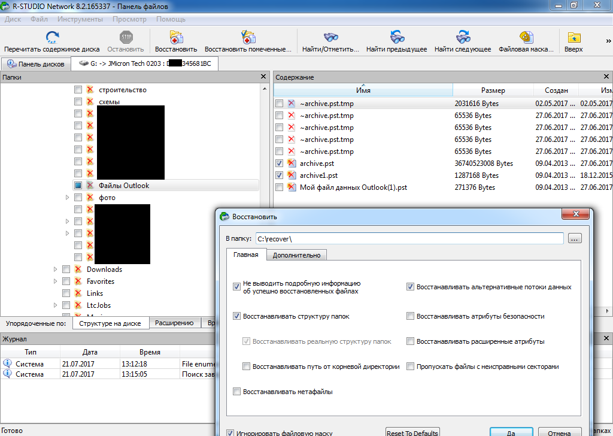This screenshot has width=613, height=436.
Task: Click Найти предыдущее binoculars icon
Action: click(397, 37)
